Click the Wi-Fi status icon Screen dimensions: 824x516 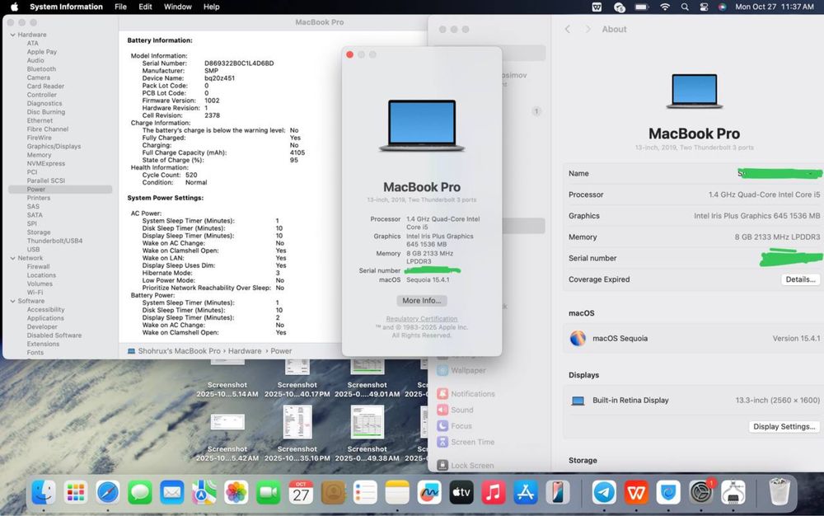pos(665,7)
